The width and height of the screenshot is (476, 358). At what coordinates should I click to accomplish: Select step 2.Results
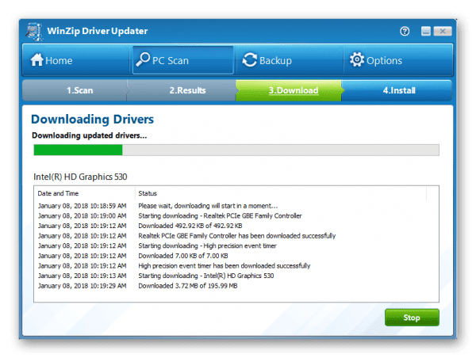[x=182, y=90]
